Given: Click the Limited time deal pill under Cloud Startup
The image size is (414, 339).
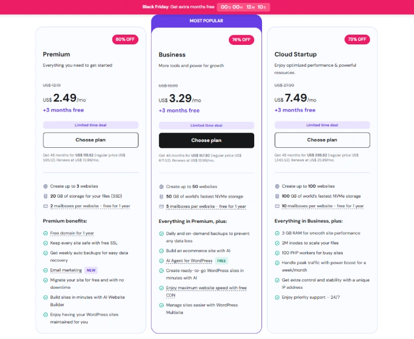Looking at the screenshot, I should (322, 125).
